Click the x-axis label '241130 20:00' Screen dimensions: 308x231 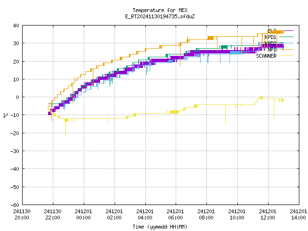22,215
